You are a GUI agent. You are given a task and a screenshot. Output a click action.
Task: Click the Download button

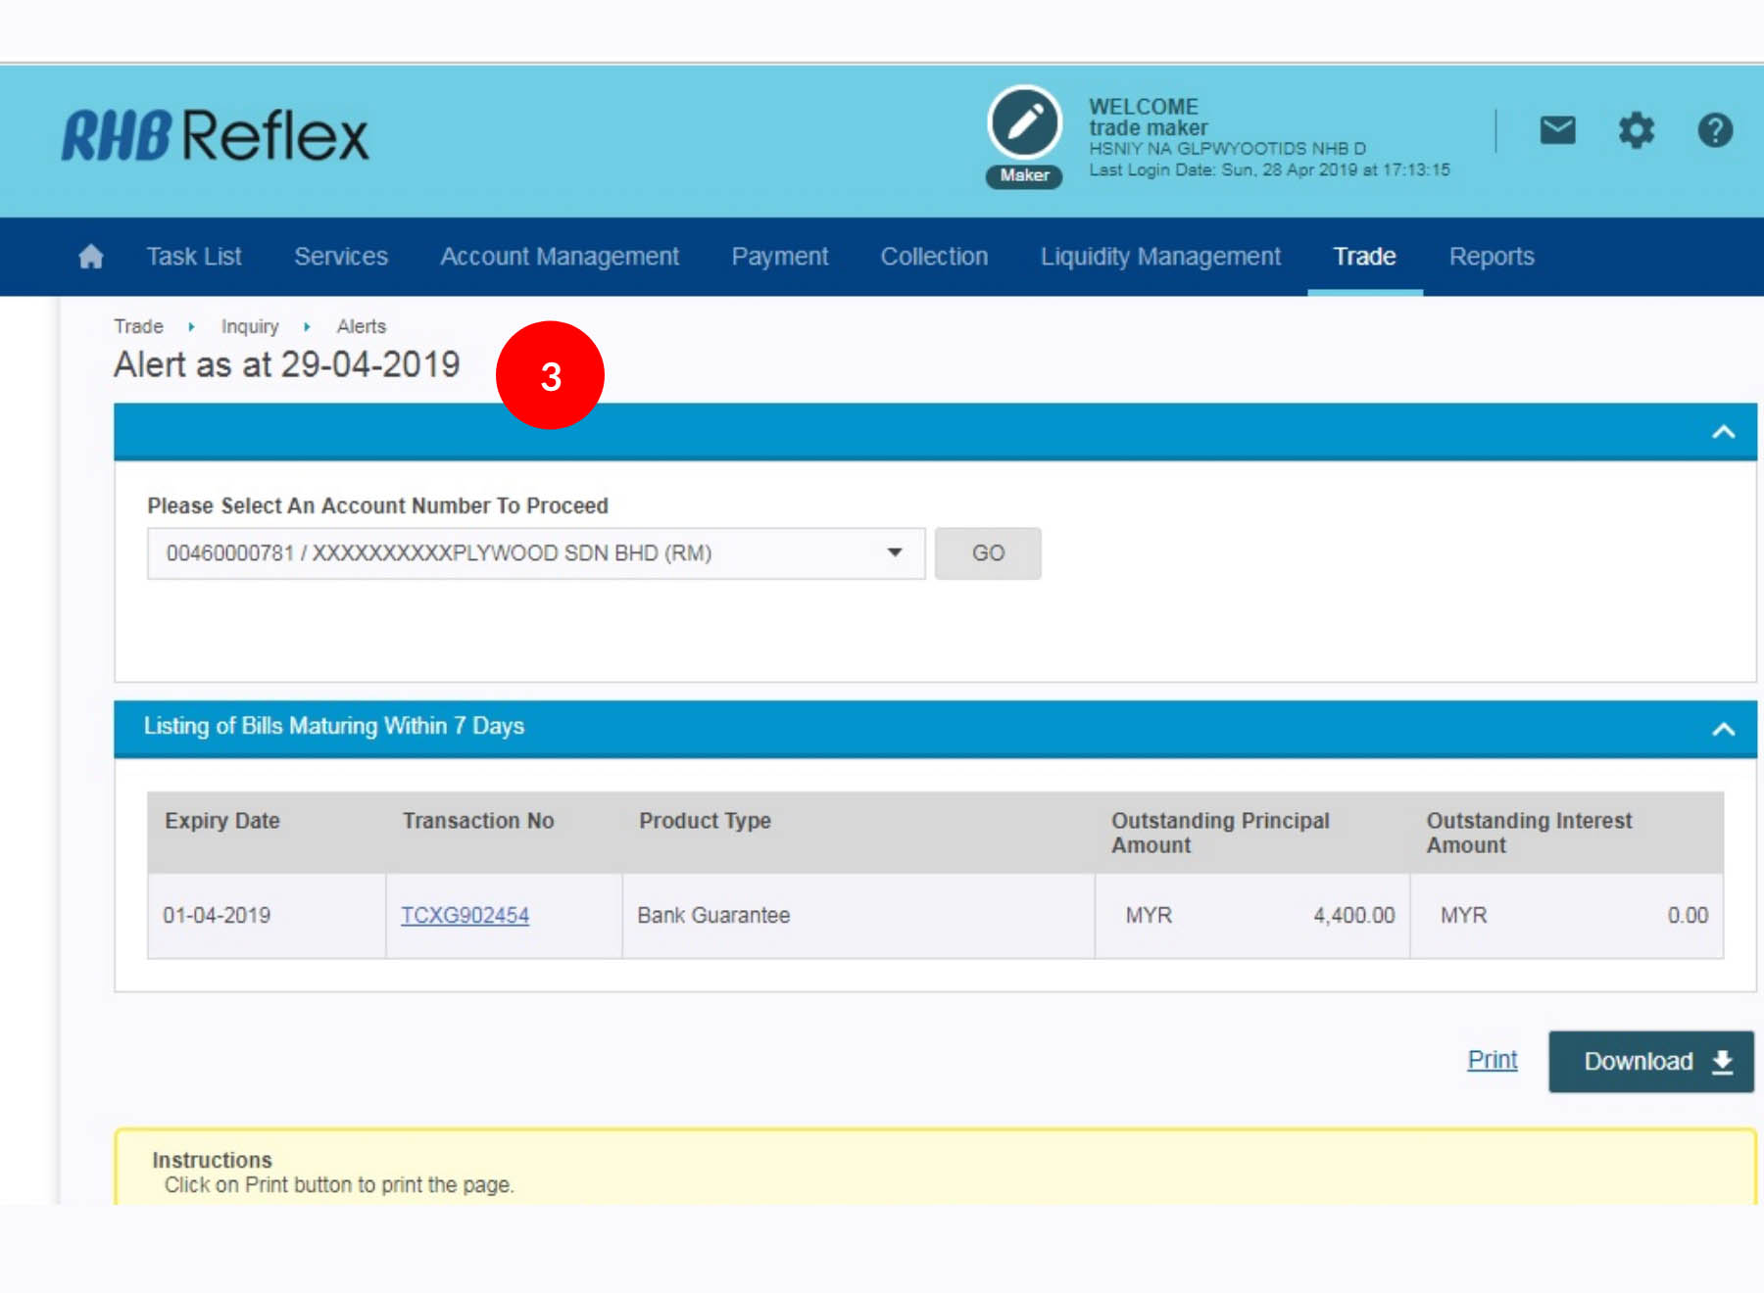[1650, 1061]
